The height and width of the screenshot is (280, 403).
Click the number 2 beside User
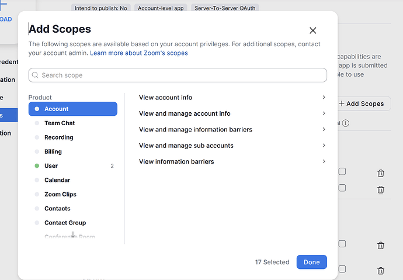pos(112,166)
